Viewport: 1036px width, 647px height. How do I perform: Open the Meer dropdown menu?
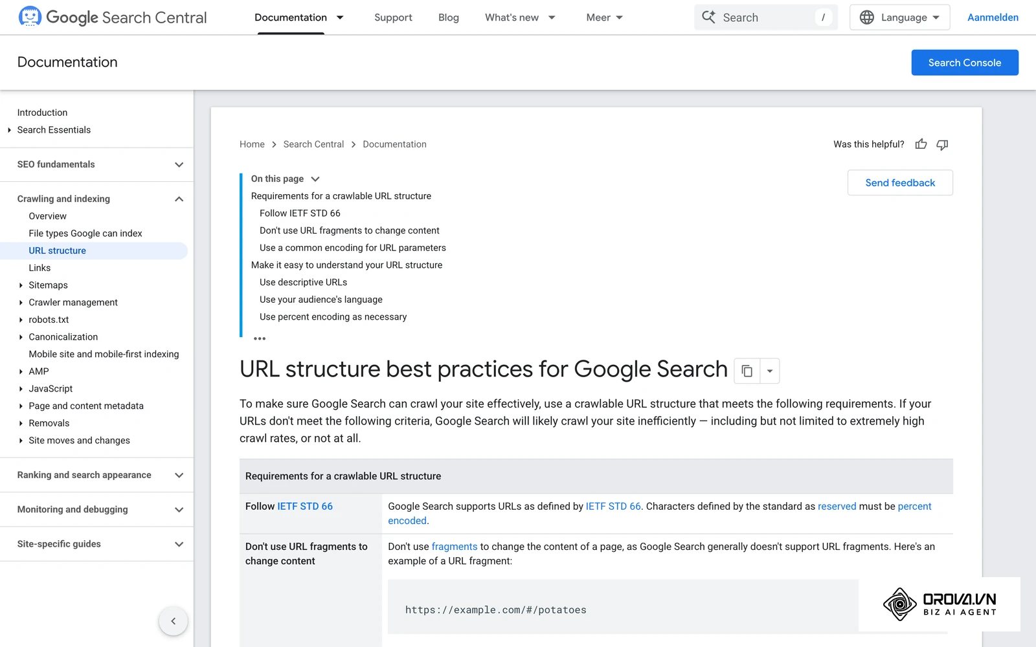click(604, 17)
